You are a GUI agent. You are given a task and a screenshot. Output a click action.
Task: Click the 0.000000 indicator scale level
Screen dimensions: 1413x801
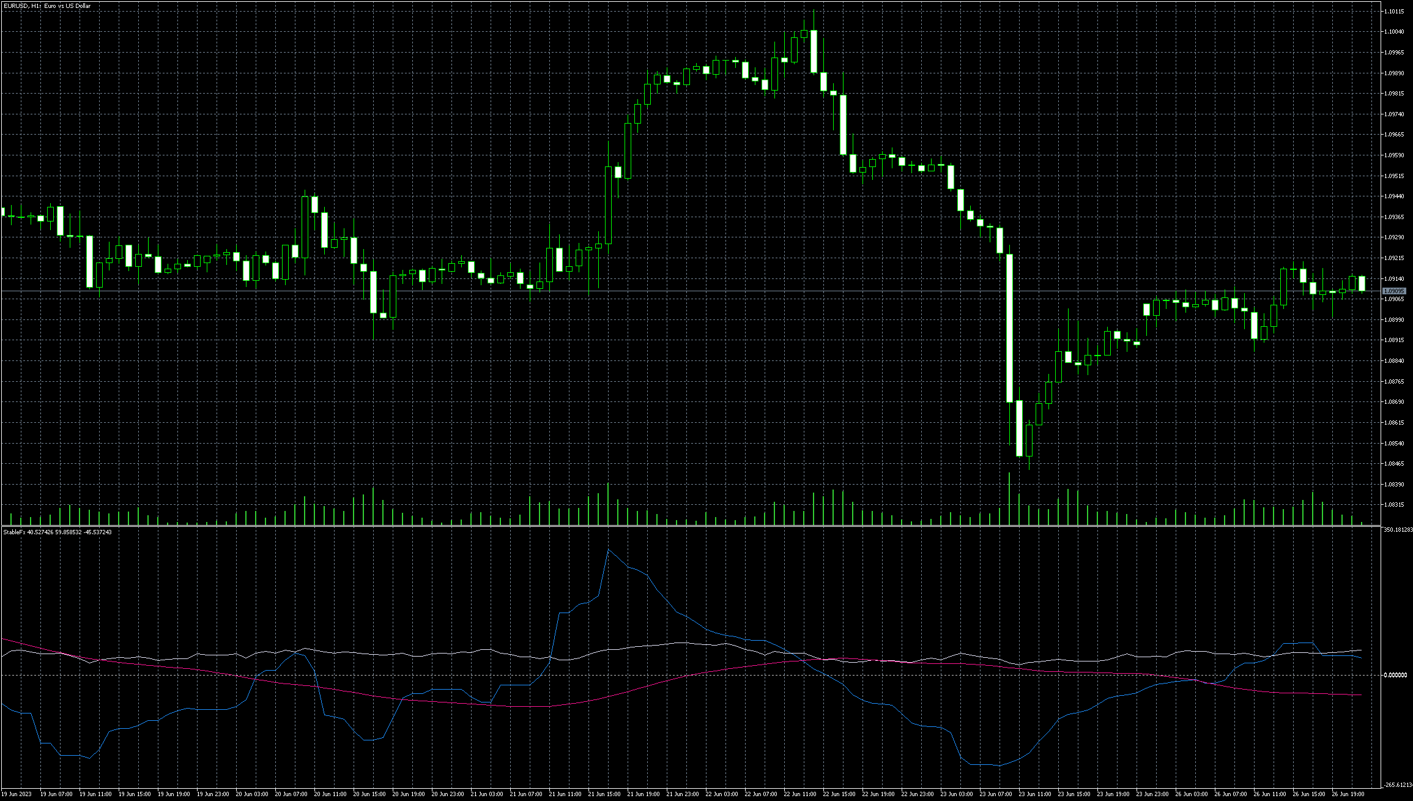(x=1395, y=676)
